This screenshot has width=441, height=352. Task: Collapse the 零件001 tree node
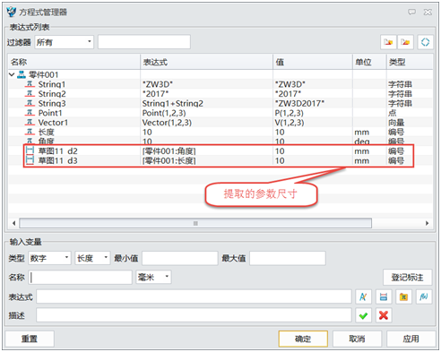point(12,74)
